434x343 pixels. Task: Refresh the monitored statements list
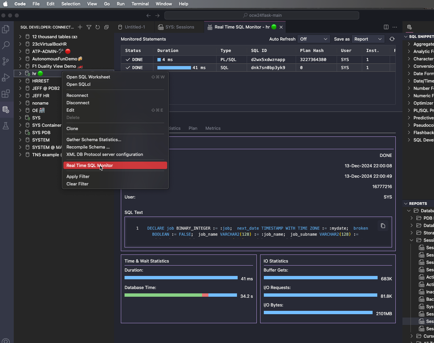click(x=392, y=39)
